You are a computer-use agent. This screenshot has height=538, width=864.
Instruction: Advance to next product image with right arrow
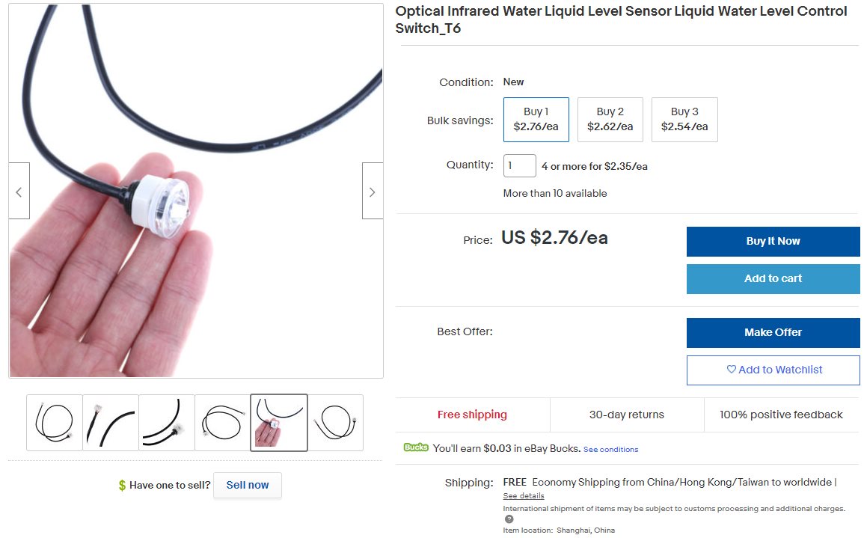pyautogui.click(x=373, y=191)
